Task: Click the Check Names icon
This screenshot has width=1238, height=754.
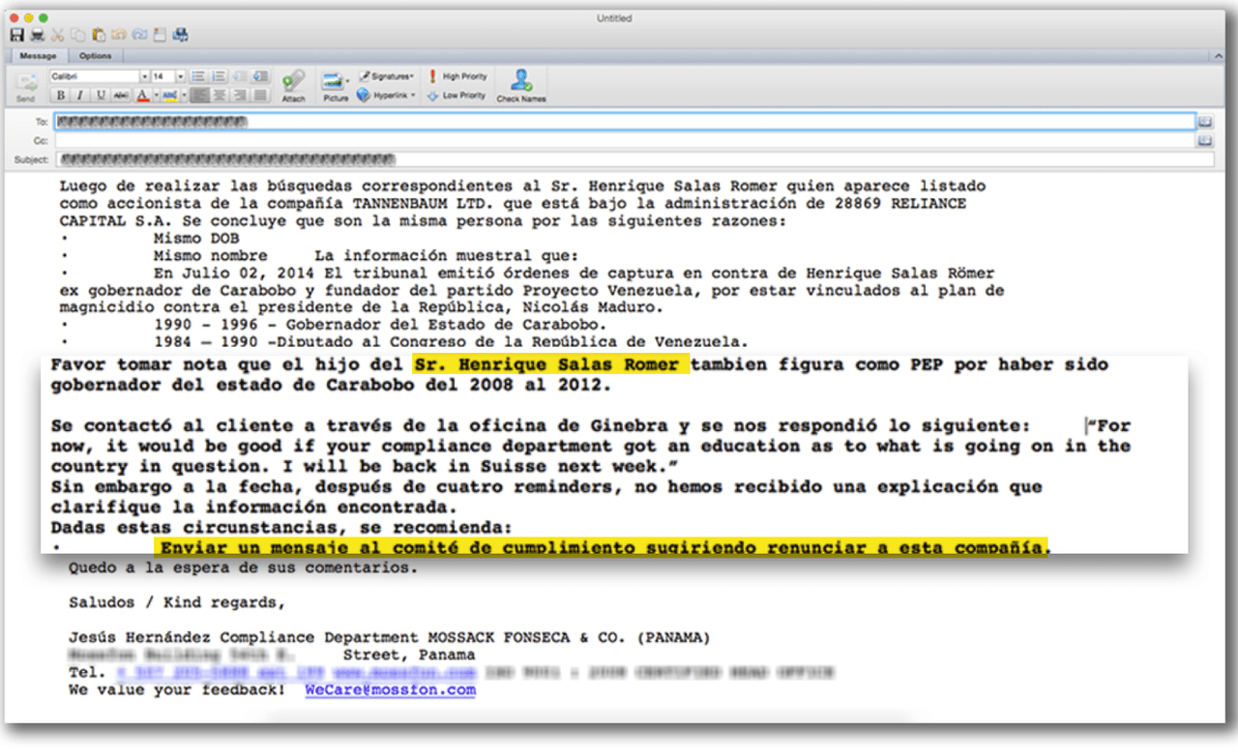Action: 521,84
